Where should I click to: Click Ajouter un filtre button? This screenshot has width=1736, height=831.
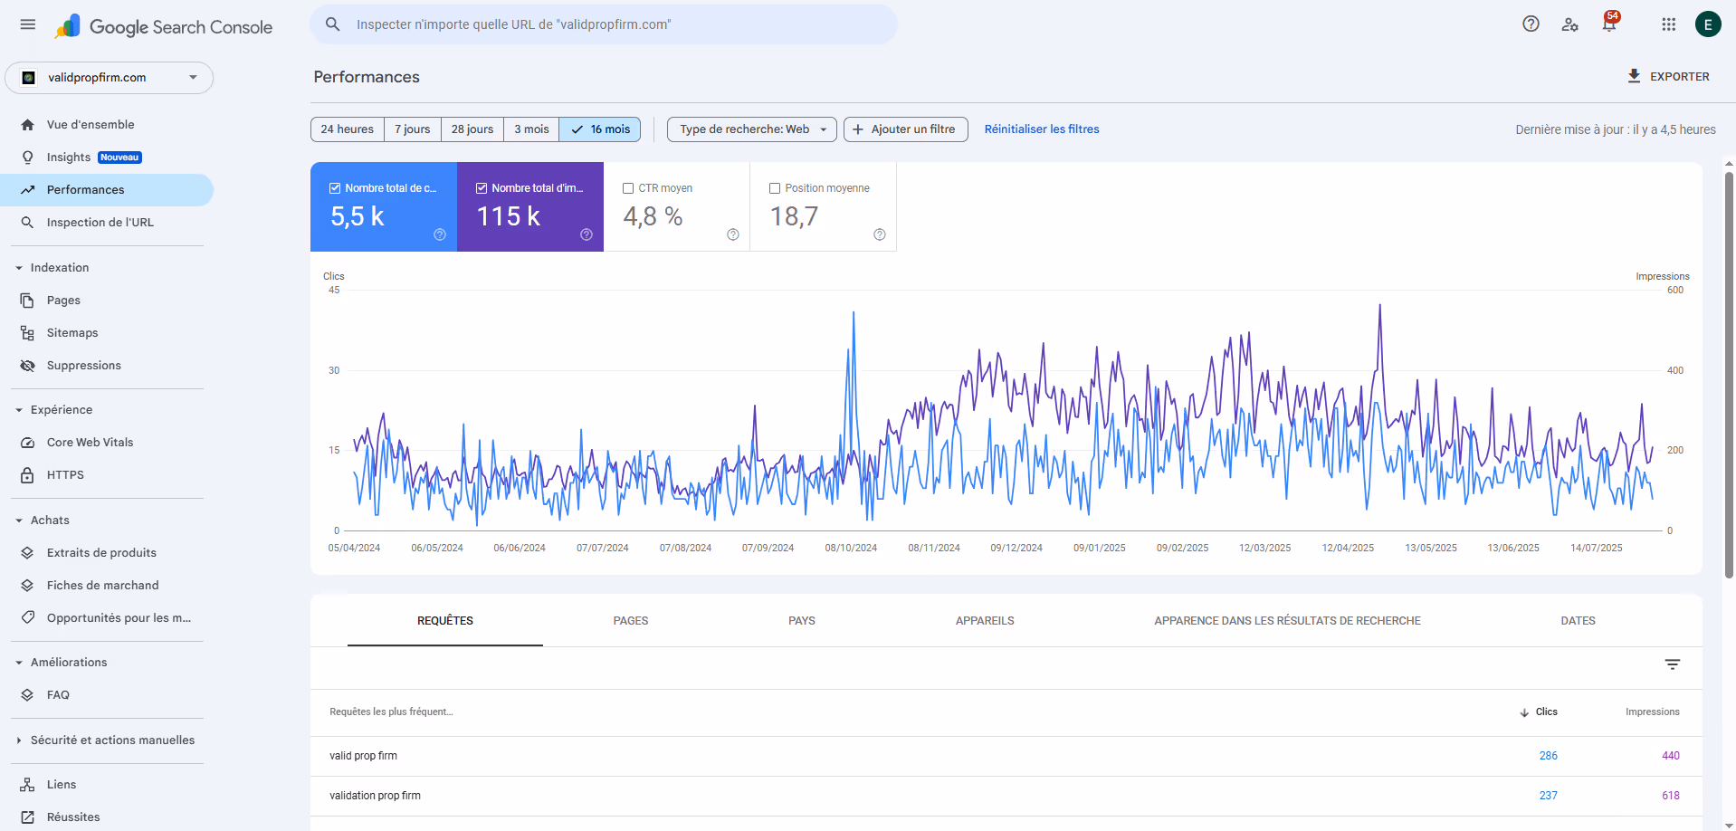[906, 129]
